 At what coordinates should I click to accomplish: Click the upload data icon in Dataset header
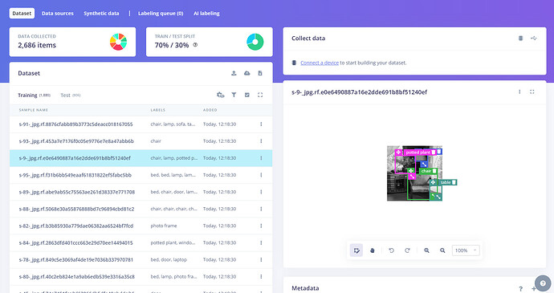point(234,73)
